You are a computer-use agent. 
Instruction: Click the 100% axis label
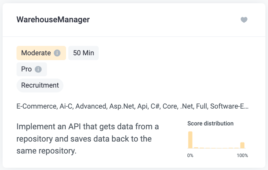click(242, 155)
